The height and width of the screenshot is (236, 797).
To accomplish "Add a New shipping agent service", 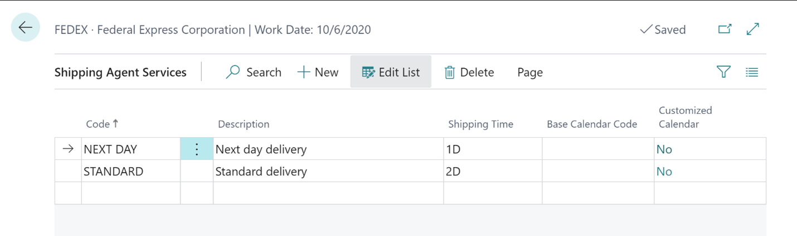I will [318, 72].
